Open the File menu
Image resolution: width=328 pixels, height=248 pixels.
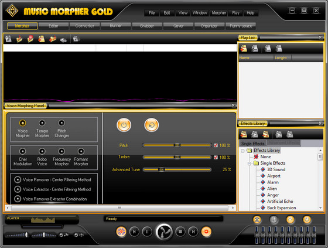click(152, 13)
